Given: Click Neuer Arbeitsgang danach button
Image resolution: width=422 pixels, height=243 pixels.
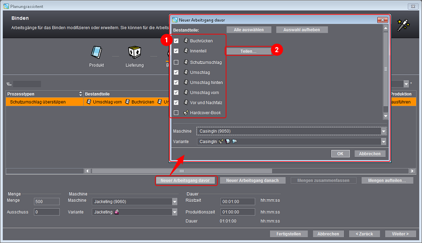Looking at the screenshot, I should (x=252, y=181).
